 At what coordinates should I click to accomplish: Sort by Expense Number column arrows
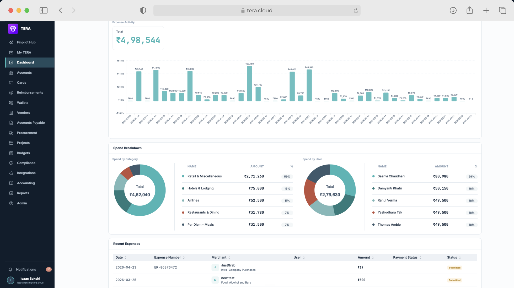coord(184,258)
